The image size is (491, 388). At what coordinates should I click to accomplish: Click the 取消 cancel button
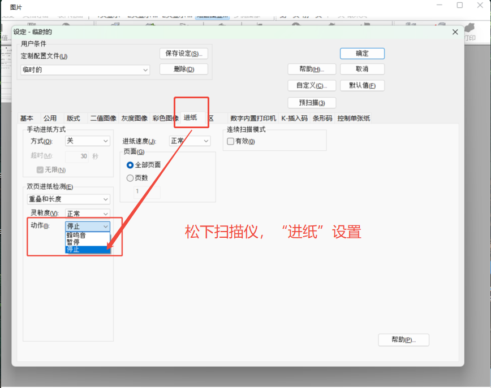click(362, 69)
